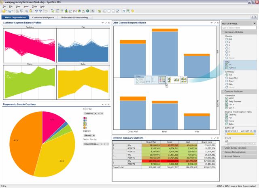Click the STATE filter slider

pyautogui.click(x=240, y=143)
